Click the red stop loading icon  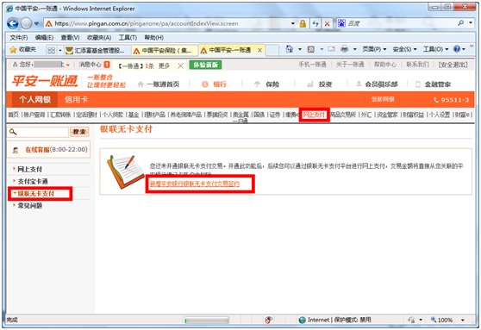(x=328, y=23)
